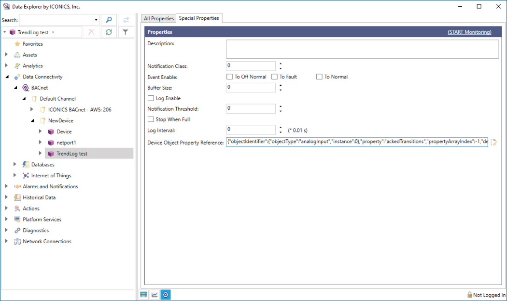The width and height of the screenshot is (507, 301).
Task: Switch to the trend chart view
Action: (x=155, y=295)
